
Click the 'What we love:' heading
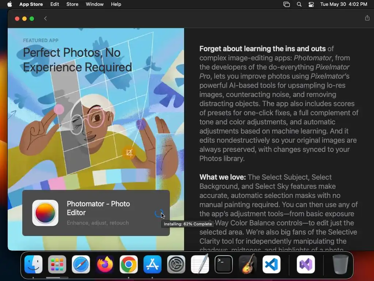point(222,177)
